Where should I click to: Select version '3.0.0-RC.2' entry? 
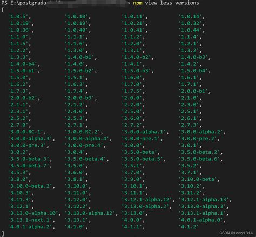pyautogui.click(x=82, y=132)
